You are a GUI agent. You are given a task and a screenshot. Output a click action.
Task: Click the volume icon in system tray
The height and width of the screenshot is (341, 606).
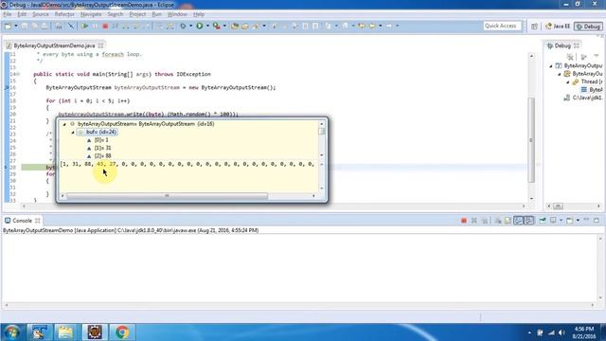[x=561, y=332]
